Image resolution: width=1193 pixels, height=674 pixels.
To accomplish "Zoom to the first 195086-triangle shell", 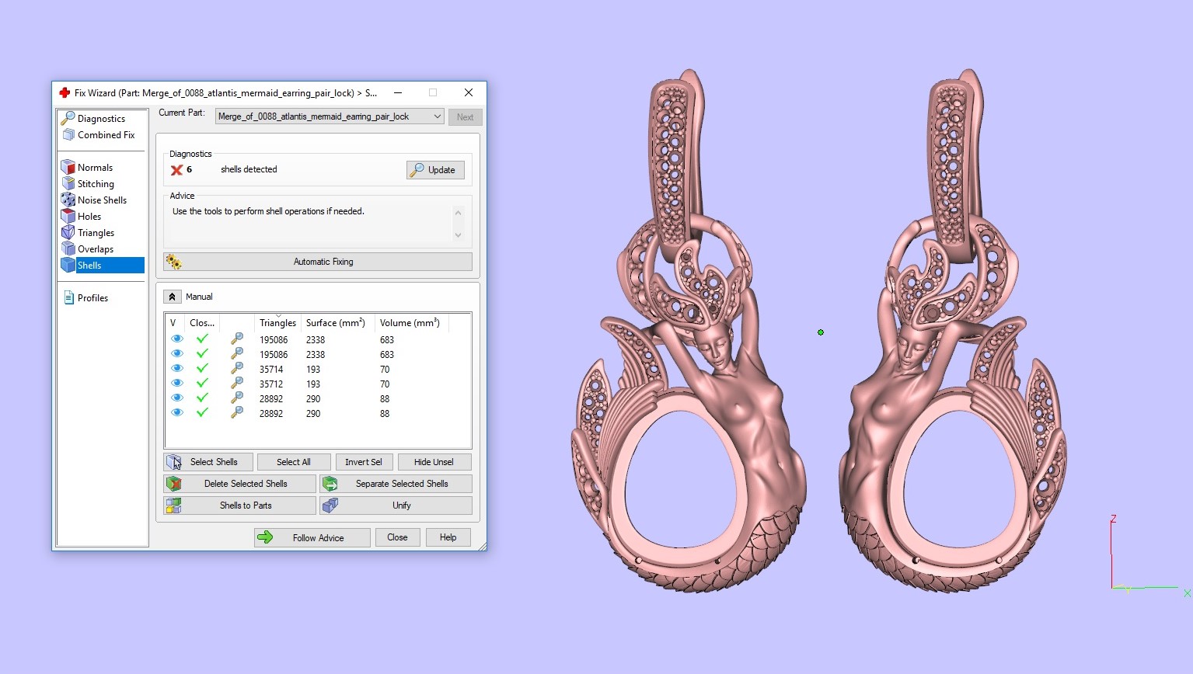I will (x=237, y=339).
